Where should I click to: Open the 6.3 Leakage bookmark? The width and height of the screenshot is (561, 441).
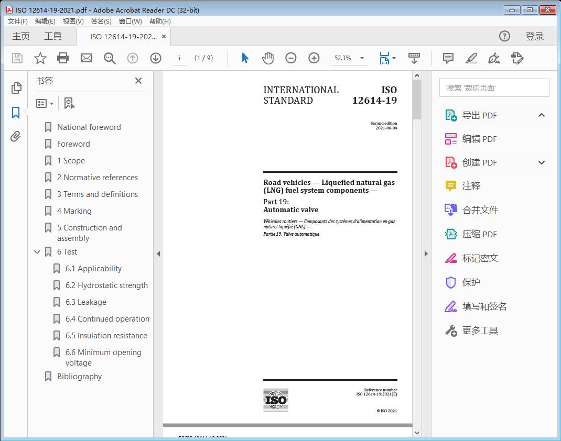point(85,302)
